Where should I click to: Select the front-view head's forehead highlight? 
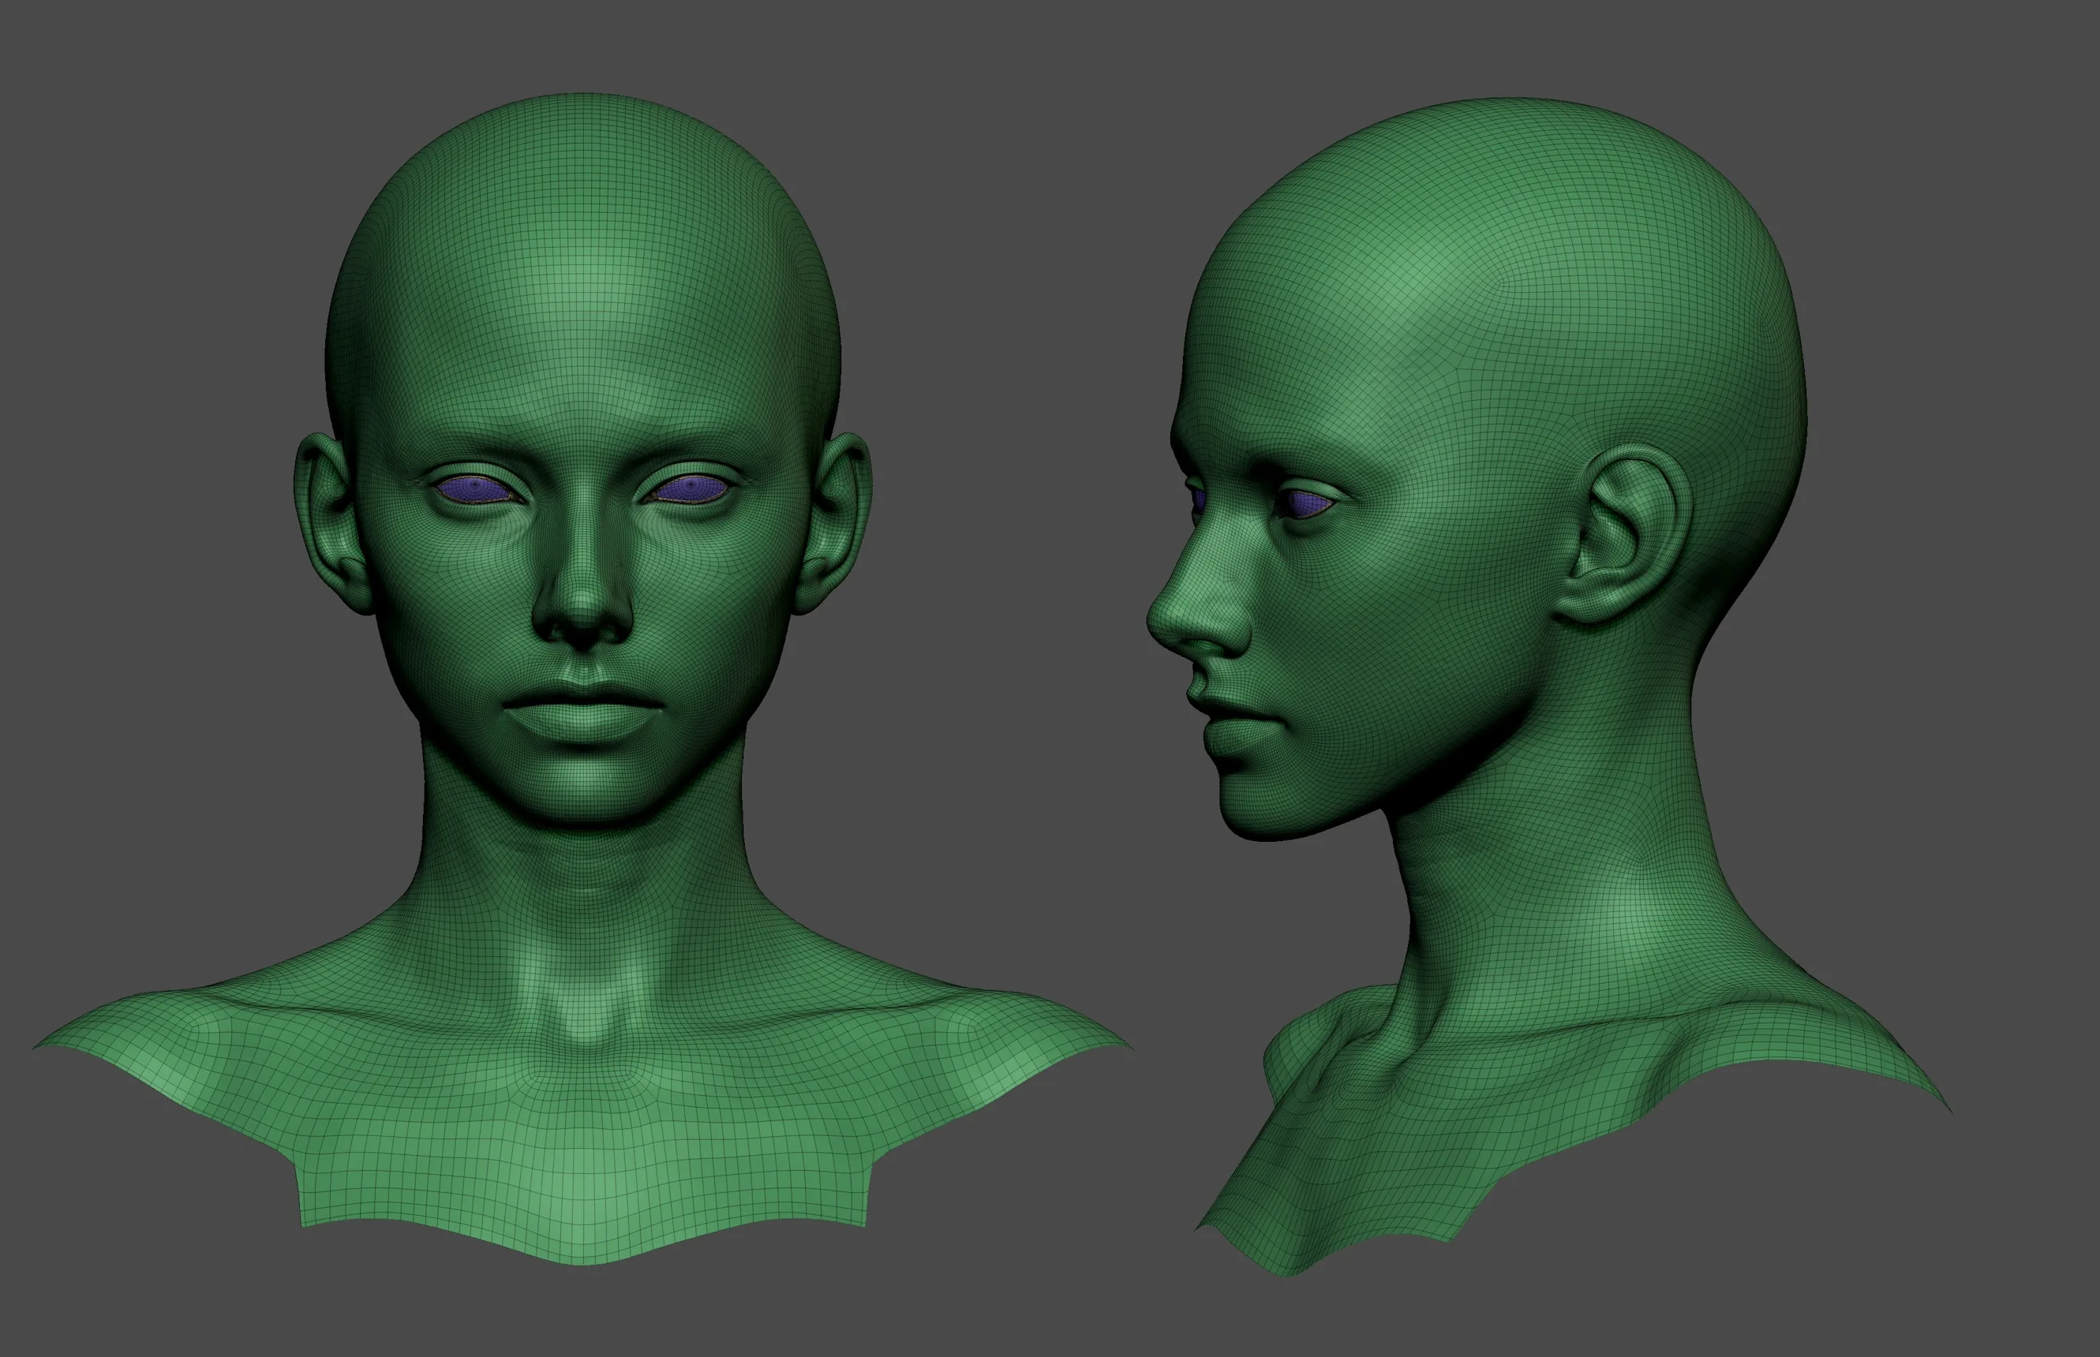tap(577, 291)
